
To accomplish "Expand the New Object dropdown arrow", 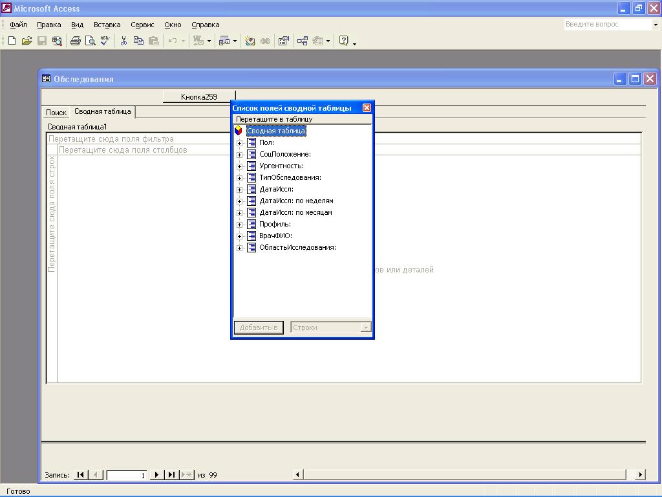I will coord(328,41).
